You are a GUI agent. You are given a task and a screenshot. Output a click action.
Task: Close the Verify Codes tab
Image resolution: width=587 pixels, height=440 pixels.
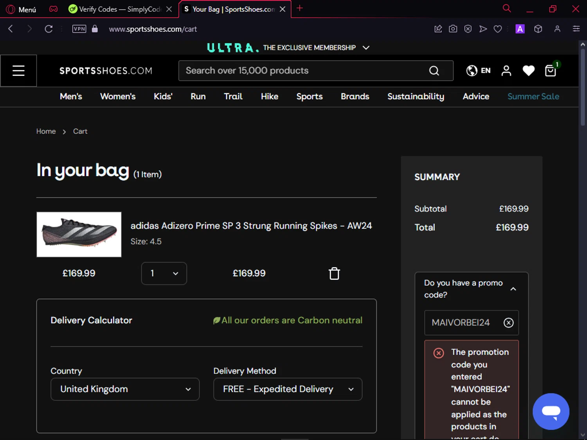pyautogui.click(x=169, y=9)
